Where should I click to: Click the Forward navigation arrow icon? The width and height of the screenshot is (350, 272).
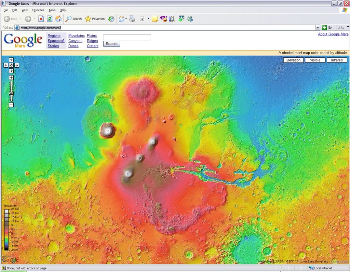click(x=28, y=19)
